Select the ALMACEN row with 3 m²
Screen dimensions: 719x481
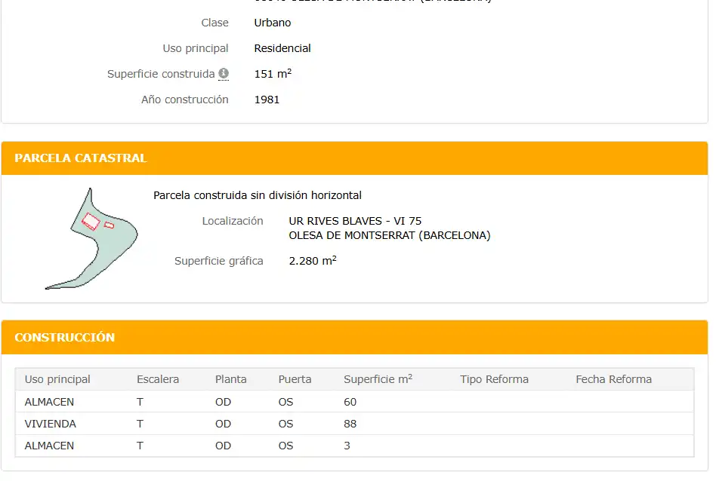point(354,446)
